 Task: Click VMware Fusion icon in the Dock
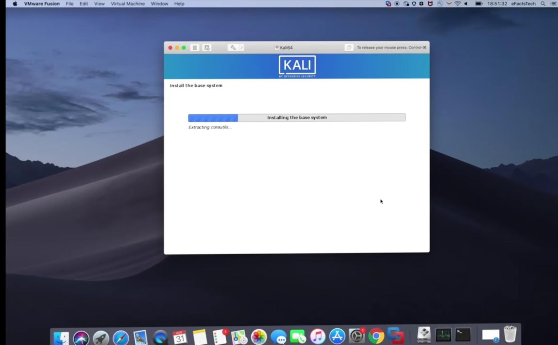(396, 336)
